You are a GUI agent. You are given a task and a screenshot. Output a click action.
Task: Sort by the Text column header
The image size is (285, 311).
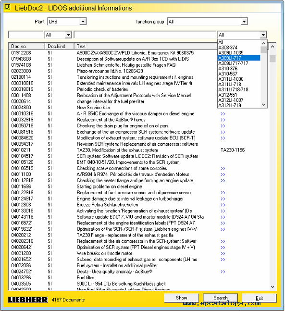tap(146, 46)
